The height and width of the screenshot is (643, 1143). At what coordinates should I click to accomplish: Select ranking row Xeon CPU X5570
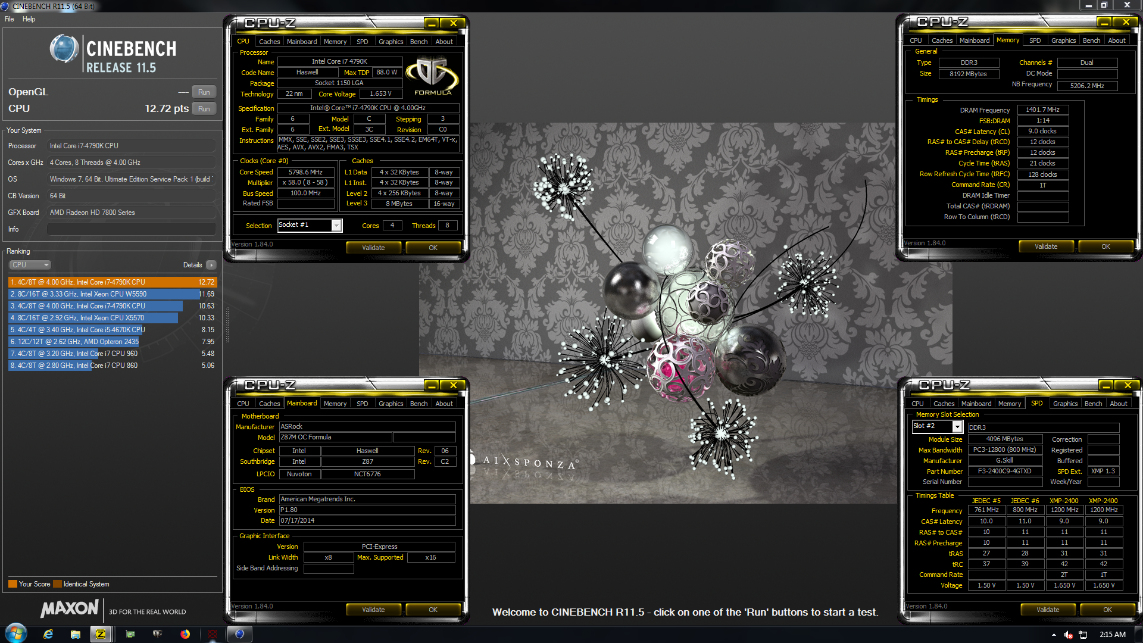coord(113,318)
